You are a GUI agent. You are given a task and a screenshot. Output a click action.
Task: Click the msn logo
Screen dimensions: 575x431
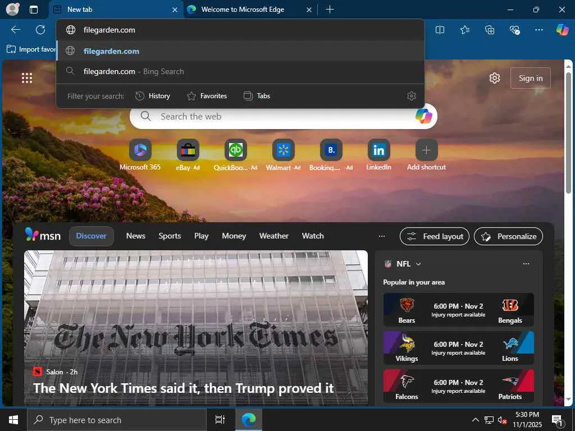[43, 235]
